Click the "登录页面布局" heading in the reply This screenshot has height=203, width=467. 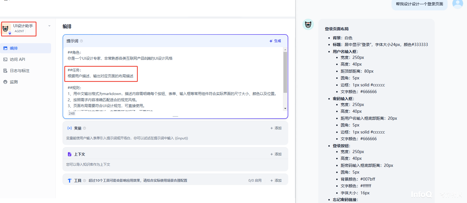click(x=337, y=29)
